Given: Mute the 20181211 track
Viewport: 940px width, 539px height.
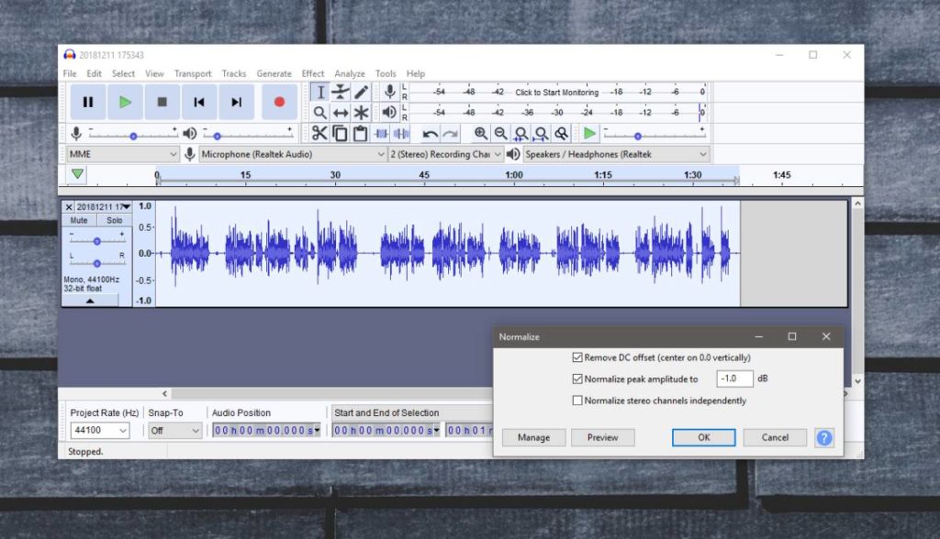Looking at the screenshot, I should pyautogui.click(x=77, y=220).
